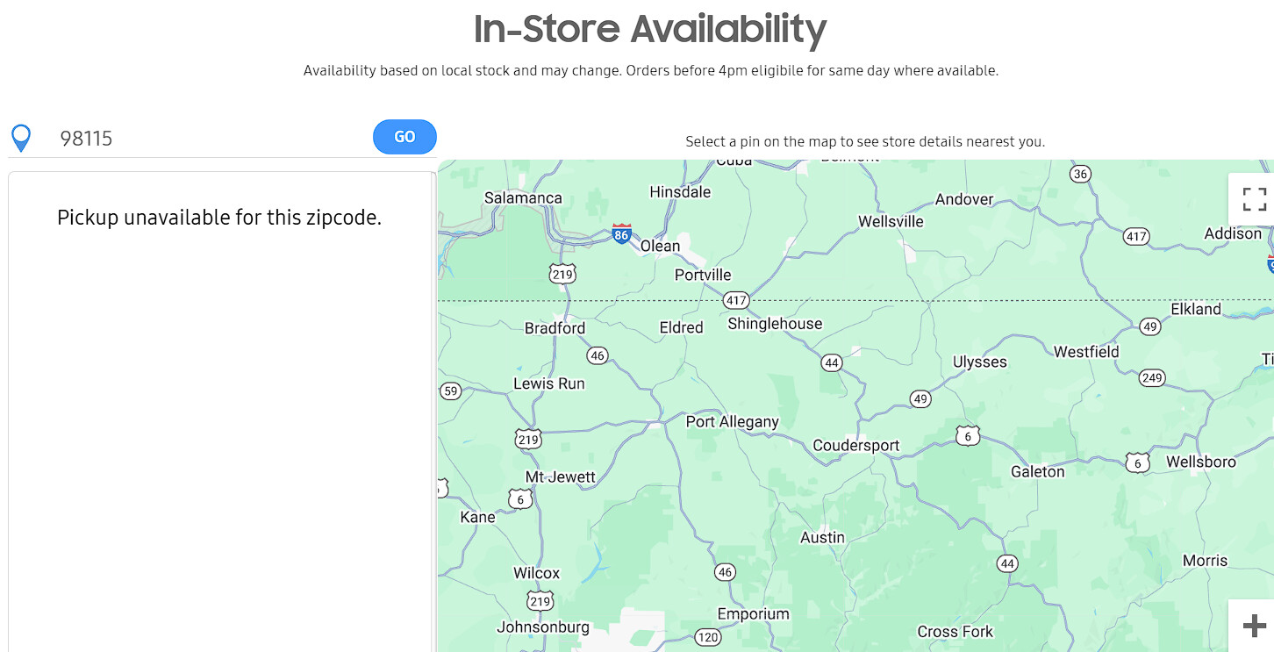Click the Route 249 shield marker

tap(1151, 378)
